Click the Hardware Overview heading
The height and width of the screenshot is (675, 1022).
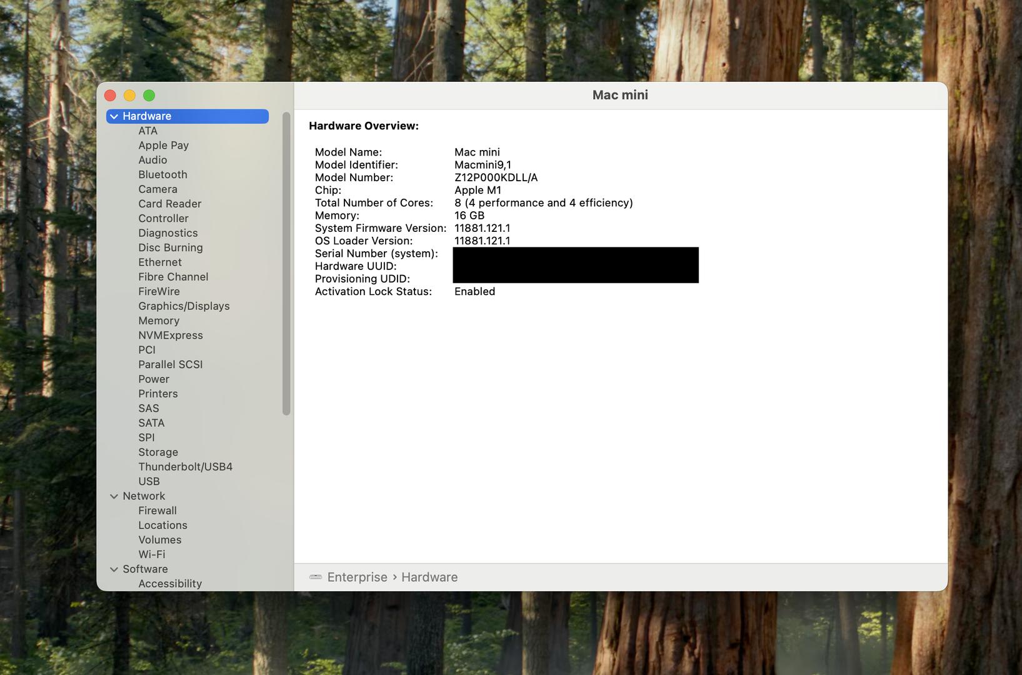click(364, 126)
